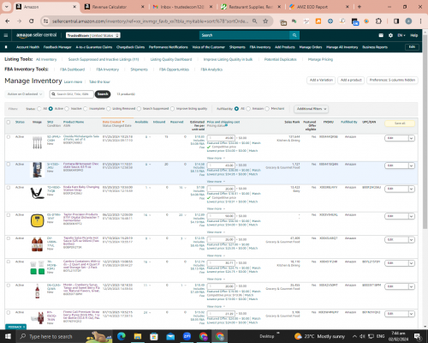This screenshot has width=428, height=343.
Task: Toggle the browser side panel icon
Action: (x=396, y=21)
